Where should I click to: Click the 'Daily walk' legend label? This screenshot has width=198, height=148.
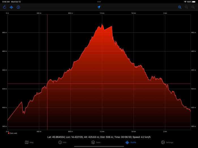(14, 133)
